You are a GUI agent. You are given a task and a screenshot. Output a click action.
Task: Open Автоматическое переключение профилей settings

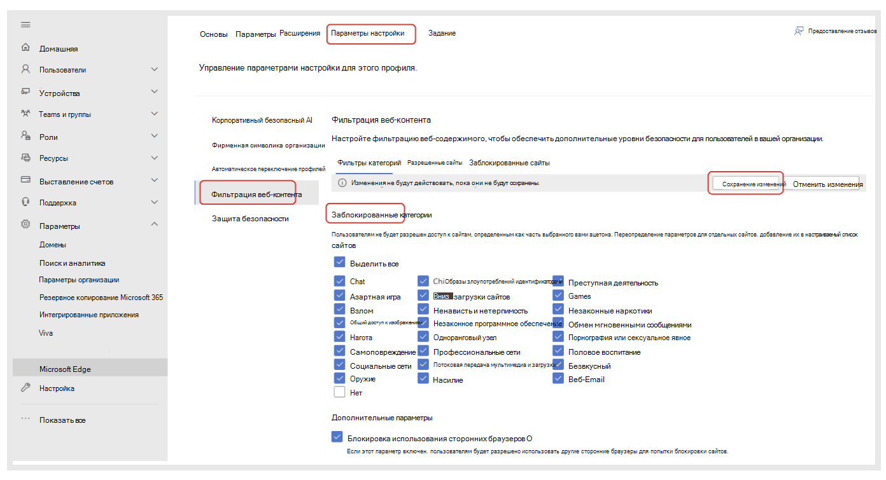click(x=269, y=169)
